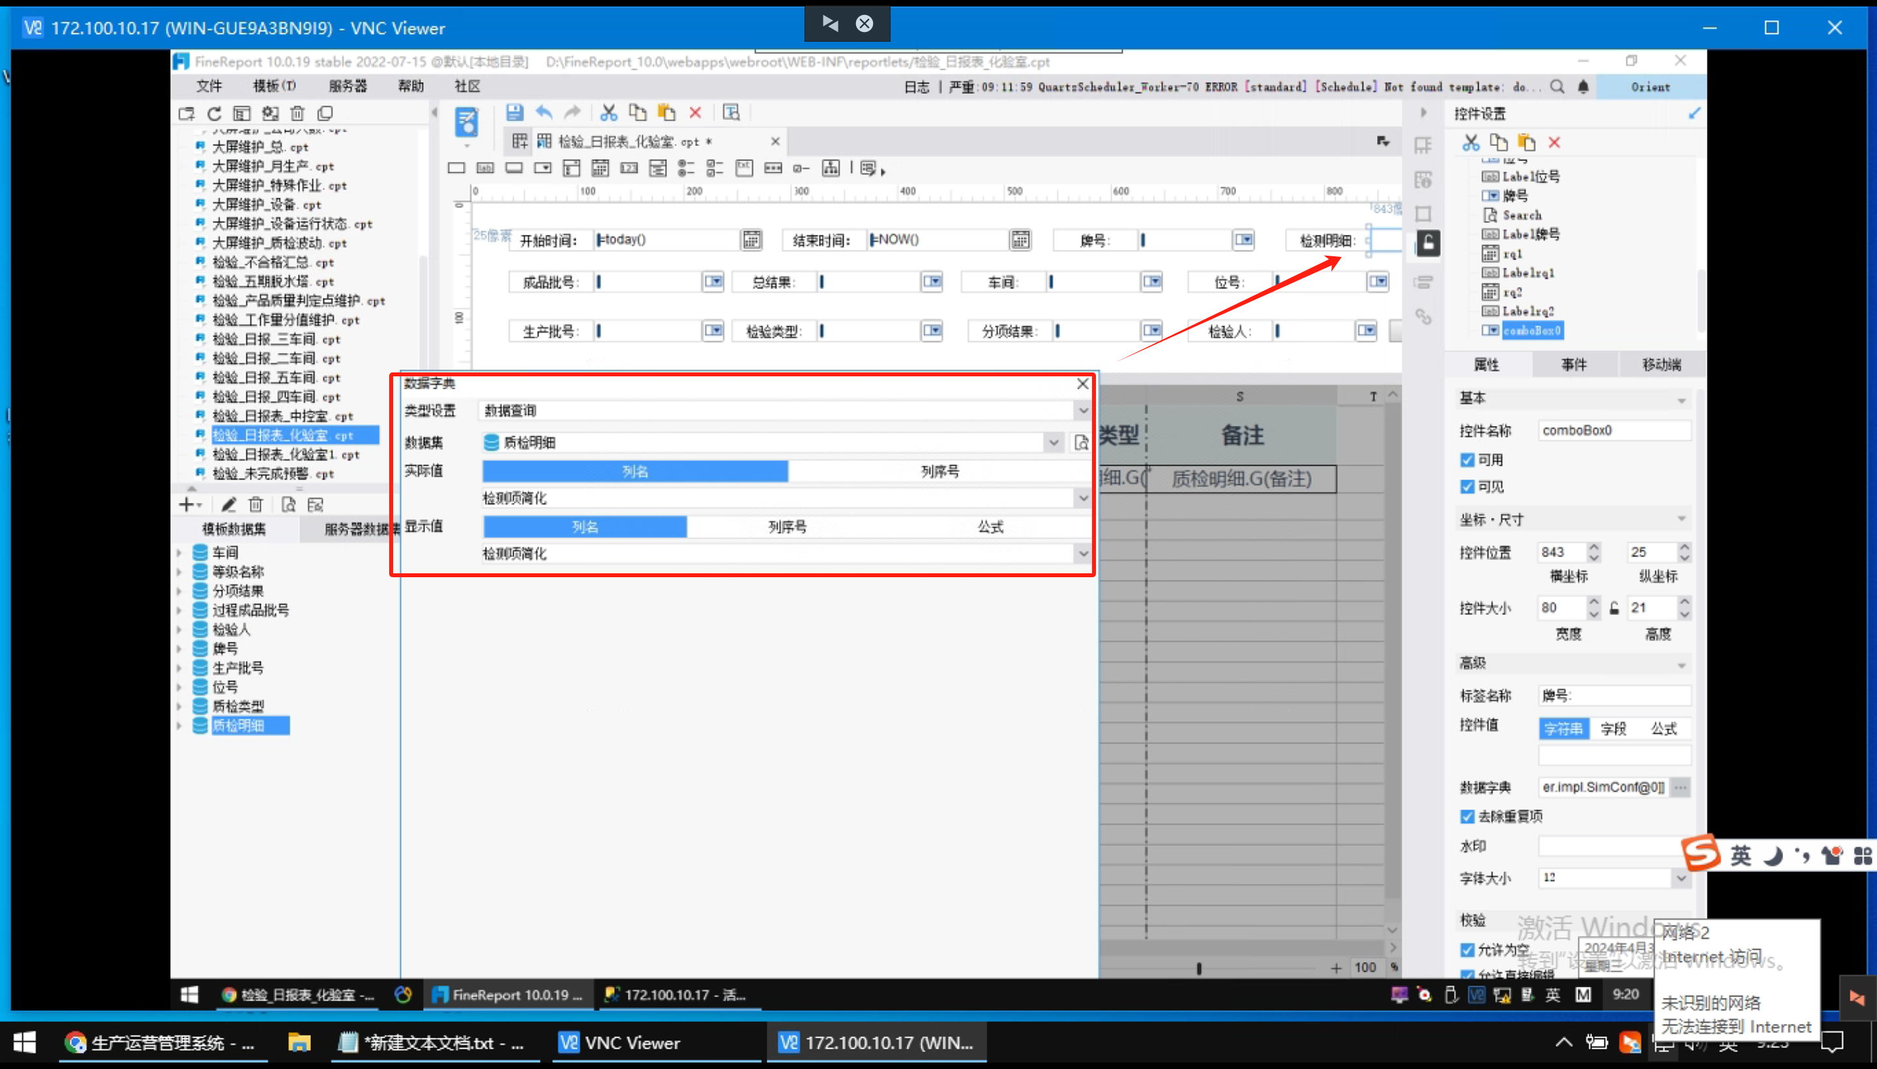Image resolution: width=1877 pixels, height=1069 pixels.
Task: Click the redo arrow icon
Action: (572, 112)
